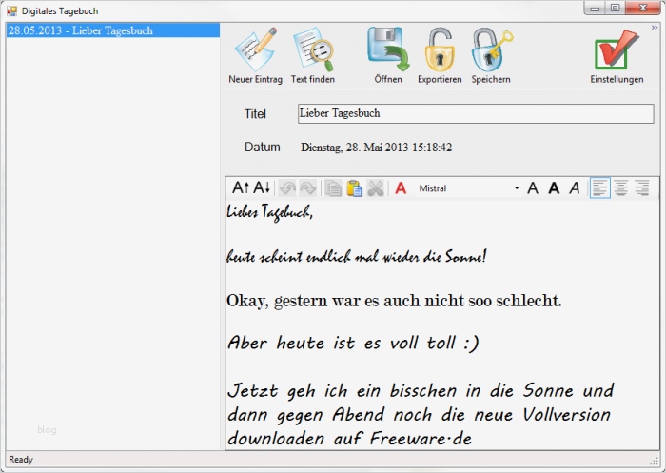Click the copy icon in editor toolbar

(333, 188)
